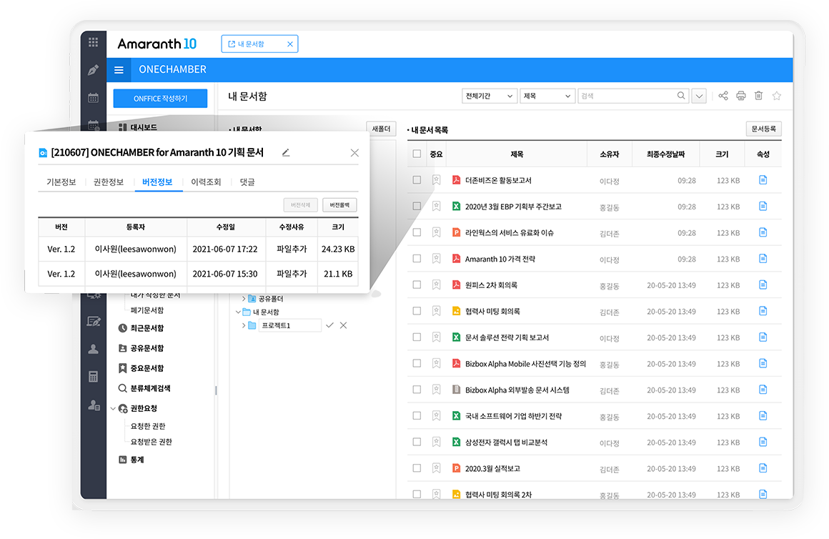This screenshot has width=829, height=539.
Task: Tick the checkbox for Amaranth 10 가격 전략
Action: tap(417, 259)
